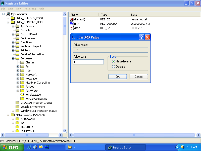Click the values pane horizontal scrollbar thumb
The width and height of the screenshot is (201, 151).
[x=134, y=135]
